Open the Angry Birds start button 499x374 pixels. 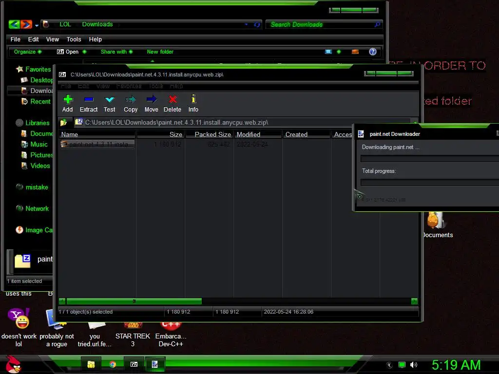[x=13, y=364]
